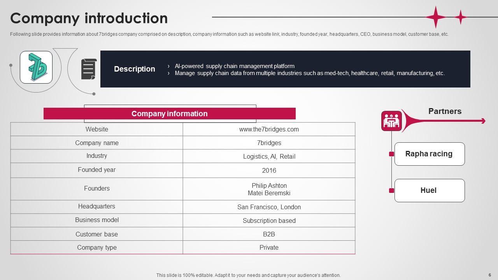
Task: Select the Subscription based cell
Action: 269,220
